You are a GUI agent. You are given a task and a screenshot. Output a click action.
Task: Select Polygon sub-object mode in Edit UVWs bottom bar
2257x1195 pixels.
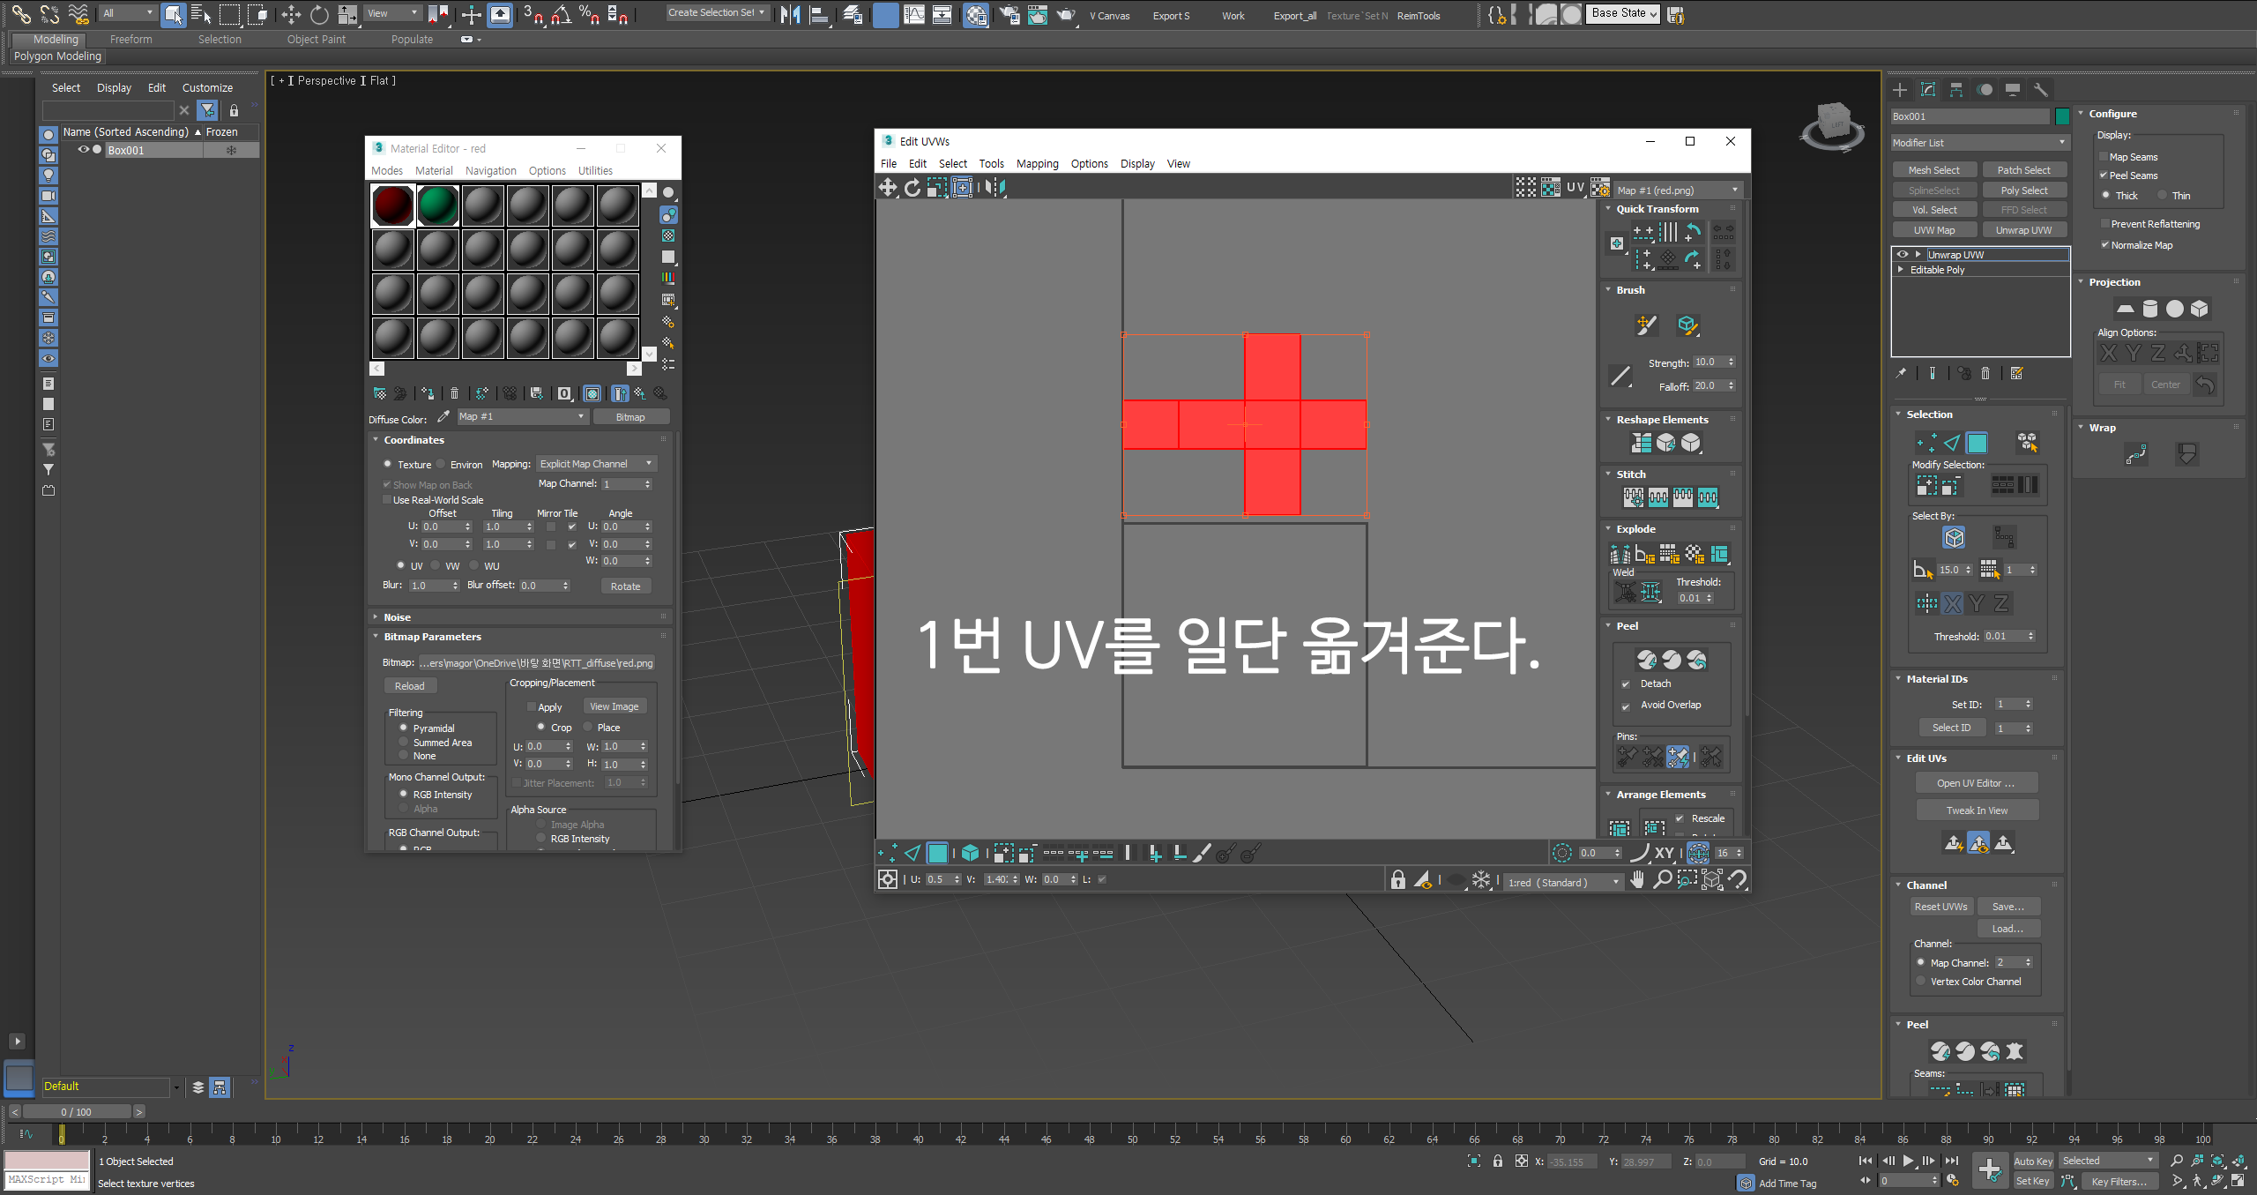[x=937, y=853]
